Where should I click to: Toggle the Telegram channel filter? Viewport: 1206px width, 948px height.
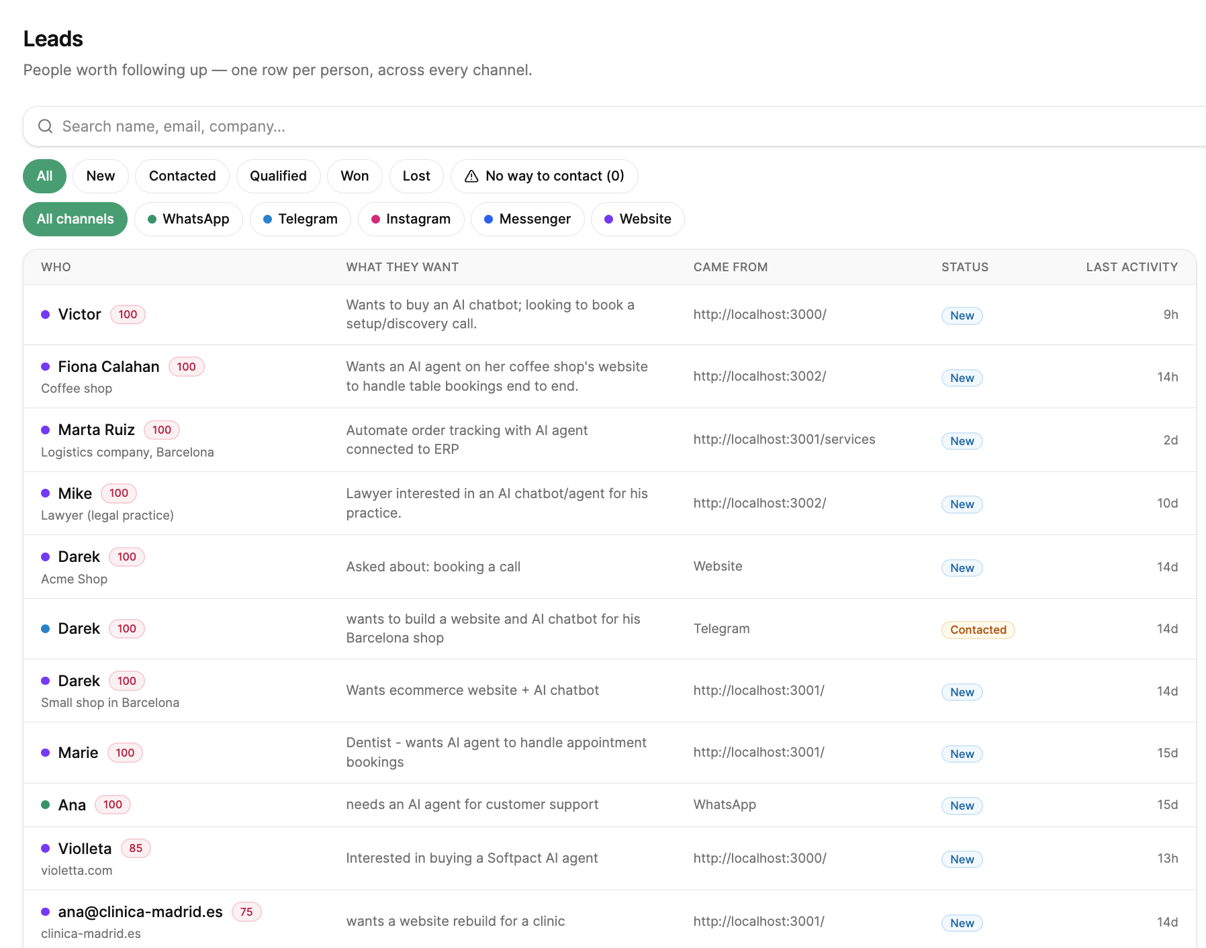(x=300, y=219)
